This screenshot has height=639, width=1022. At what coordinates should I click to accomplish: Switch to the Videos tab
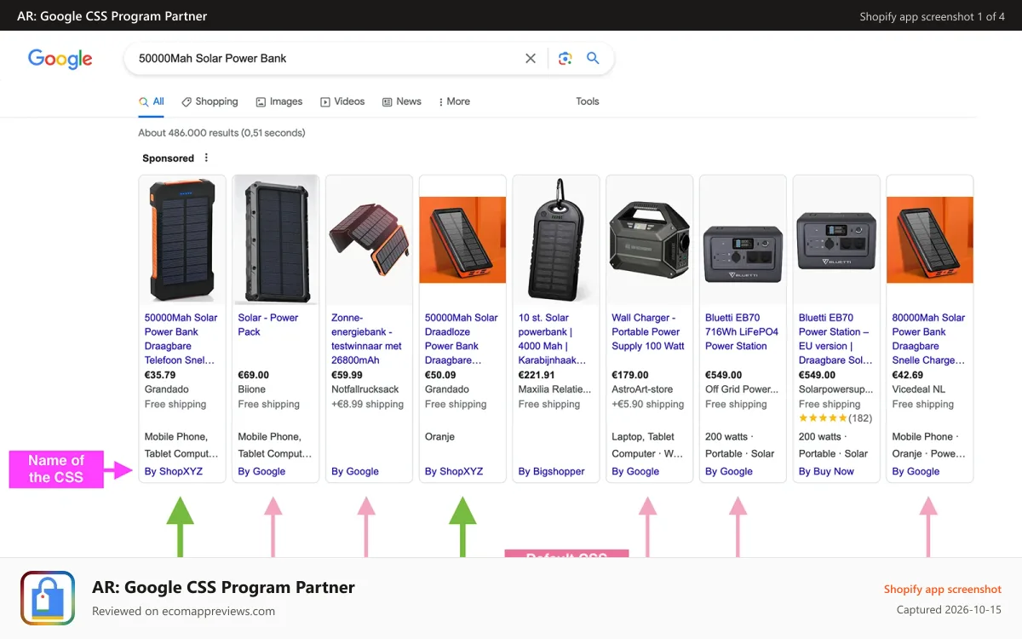point(342,101)
